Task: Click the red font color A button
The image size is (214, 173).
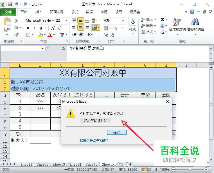Action: pyautogui.click(x=50, y=35)
